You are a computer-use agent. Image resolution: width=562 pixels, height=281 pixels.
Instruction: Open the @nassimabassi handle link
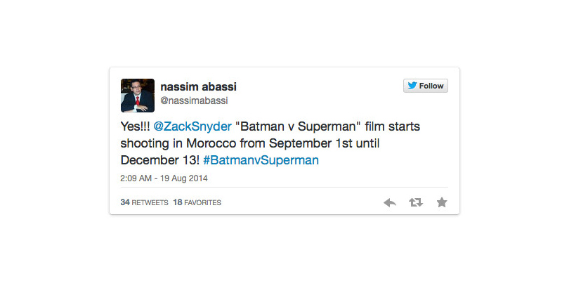[194, 100]
